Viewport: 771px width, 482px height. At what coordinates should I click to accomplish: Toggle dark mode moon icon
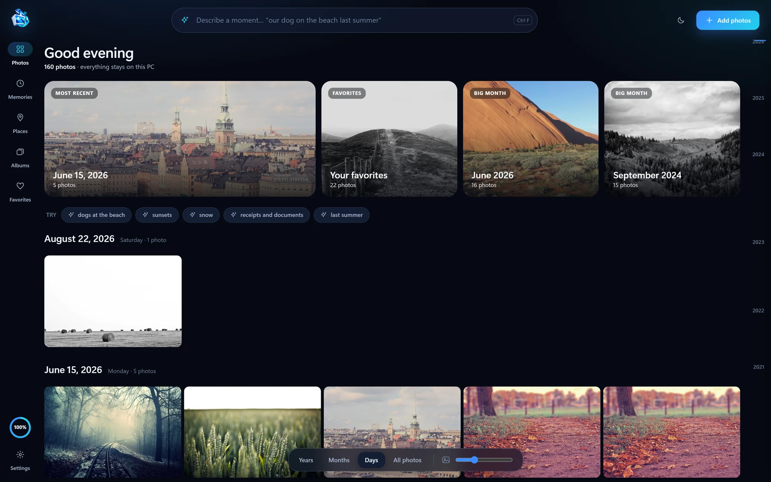pyautogui.click(x=681, y=20)
